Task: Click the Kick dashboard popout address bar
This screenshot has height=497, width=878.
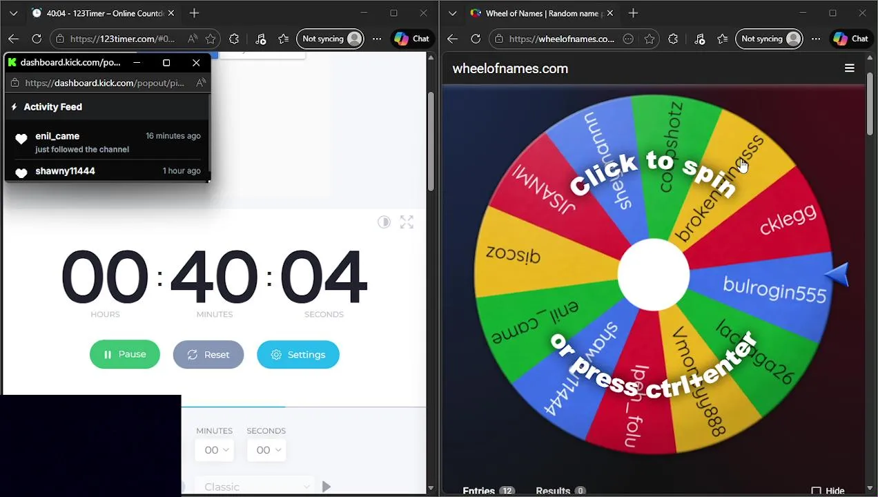Action: pos(104,83)
